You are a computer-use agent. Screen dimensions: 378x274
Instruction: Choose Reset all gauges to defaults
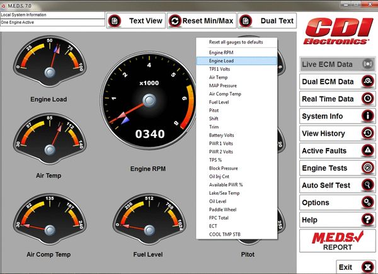(x=237, y=42)
